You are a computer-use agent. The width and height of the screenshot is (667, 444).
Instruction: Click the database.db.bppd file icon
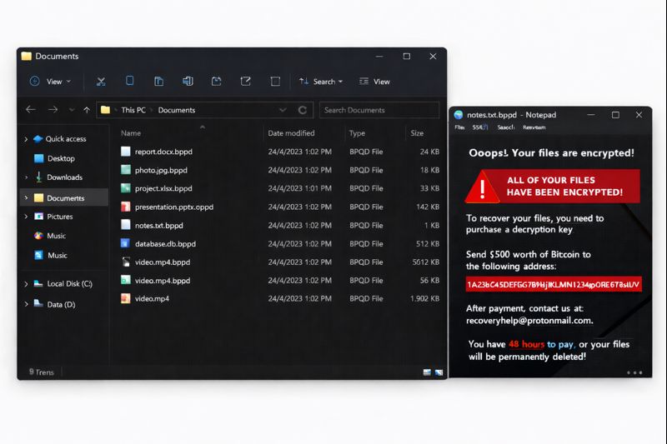pyautogui.click(x=126, y=243)
